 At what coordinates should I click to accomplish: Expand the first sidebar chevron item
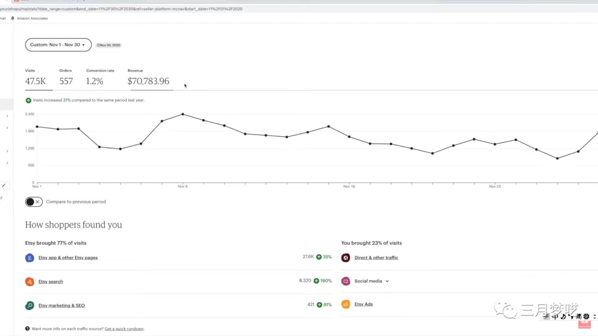point(7,116)
